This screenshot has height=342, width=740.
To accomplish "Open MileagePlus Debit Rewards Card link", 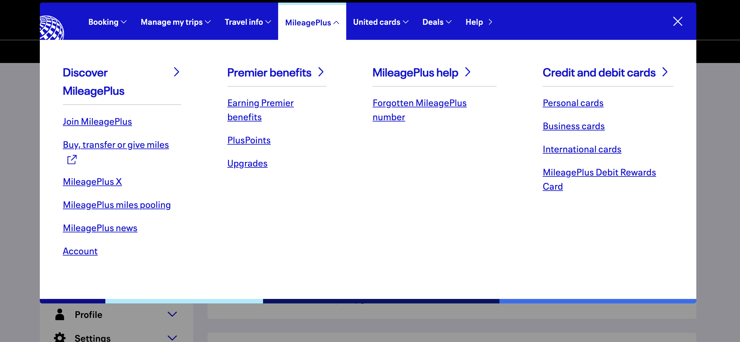I will [599, 179].
